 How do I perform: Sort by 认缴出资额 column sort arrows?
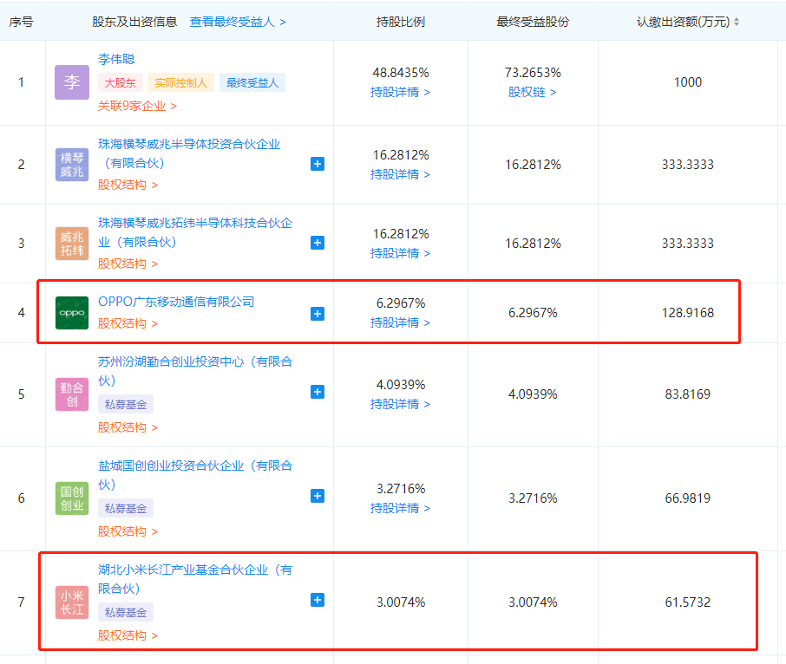coord(737,22)
